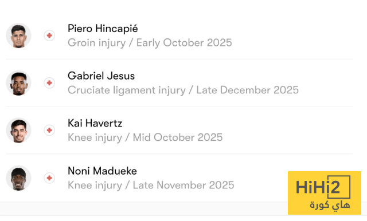The image size is (367, 221).
Task: Click the yellow HiHi2 logo
Action: pos(325,193)
